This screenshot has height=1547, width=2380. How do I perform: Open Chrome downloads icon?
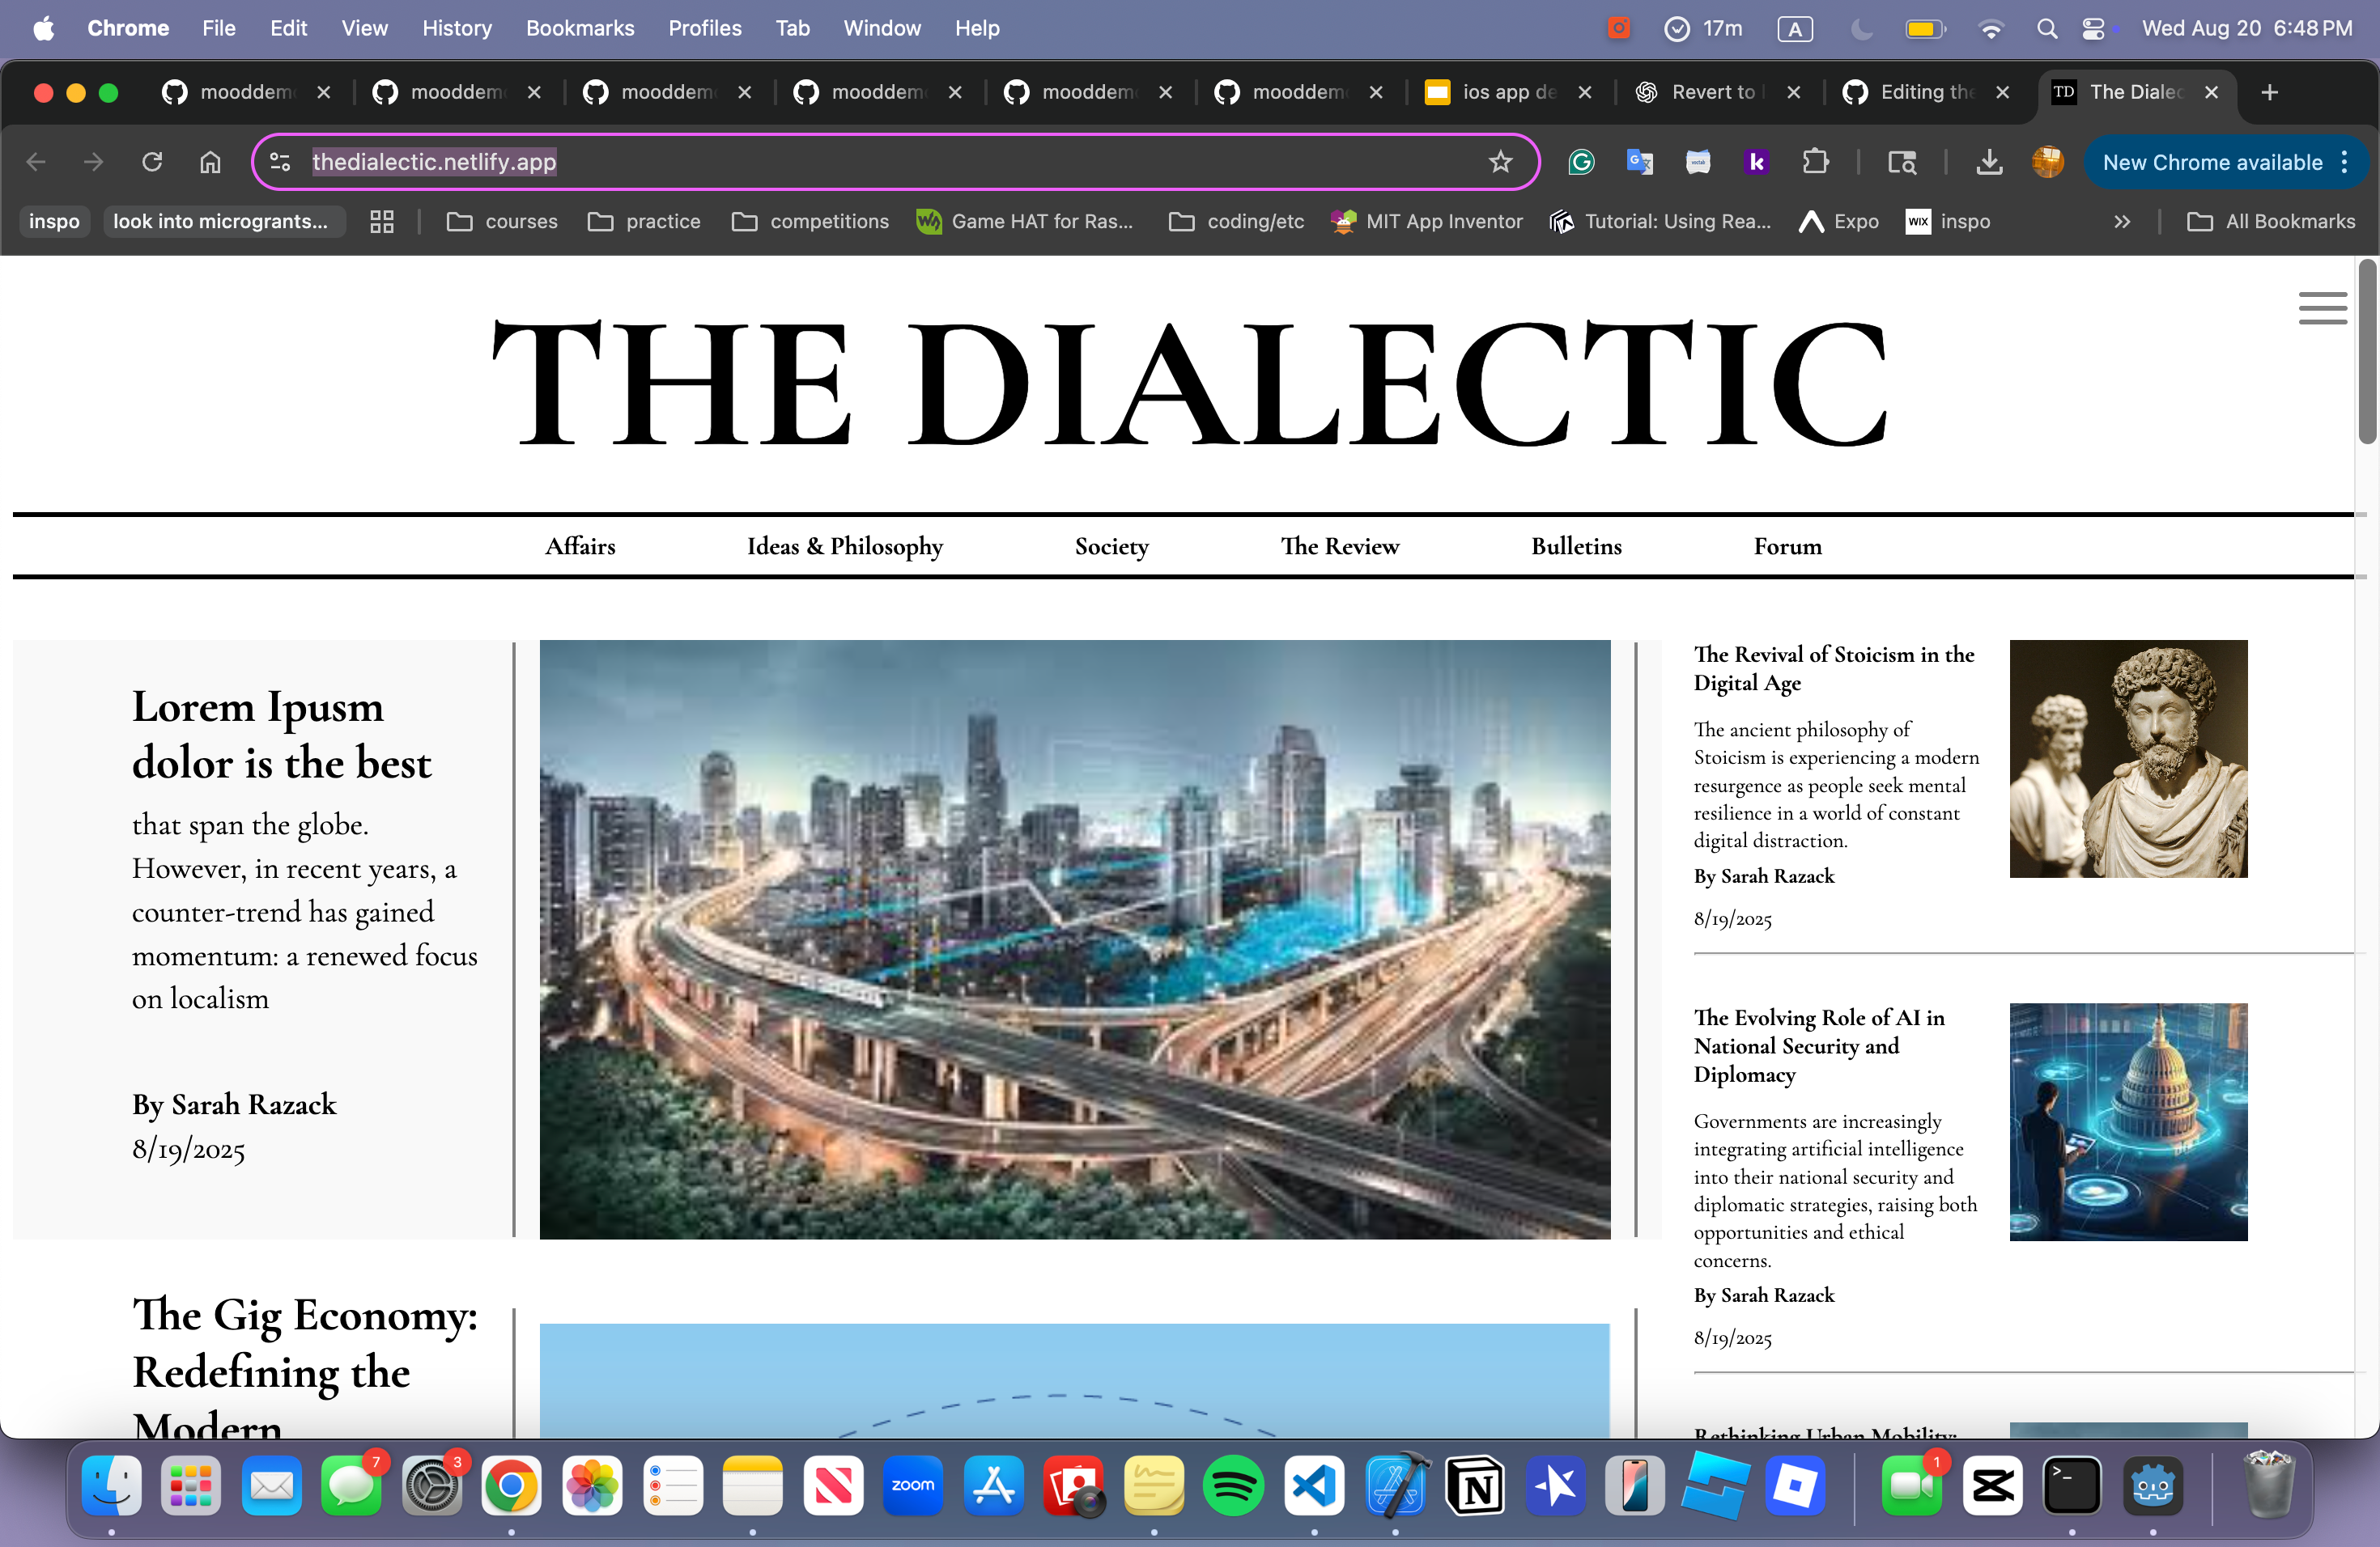tap(1989, 162)
